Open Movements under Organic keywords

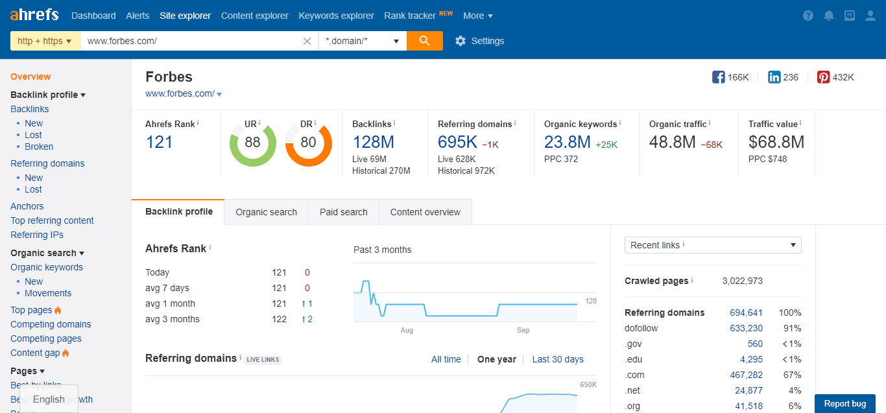48,293
